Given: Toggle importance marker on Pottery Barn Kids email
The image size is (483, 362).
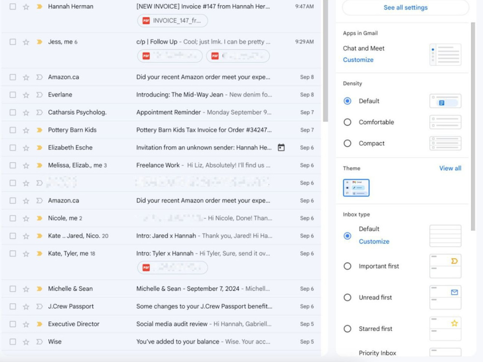Looking at the screenshot, I should (x=39, y=130).
